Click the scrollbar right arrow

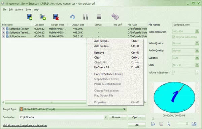point(145,102)
